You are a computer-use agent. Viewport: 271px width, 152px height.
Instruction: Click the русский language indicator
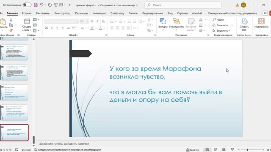26,150
